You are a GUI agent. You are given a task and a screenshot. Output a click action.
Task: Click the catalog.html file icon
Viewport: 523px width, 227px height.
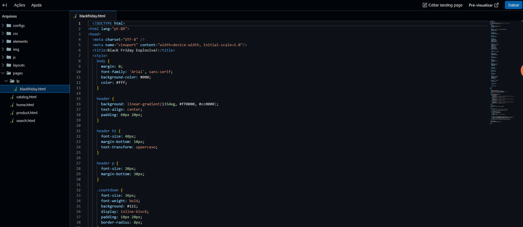(x=12, y=97)
